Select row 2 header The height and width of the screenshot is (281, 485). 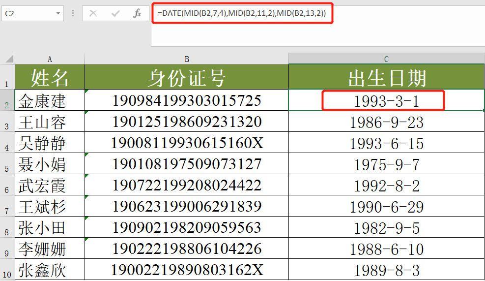click(x=7, y=100)
